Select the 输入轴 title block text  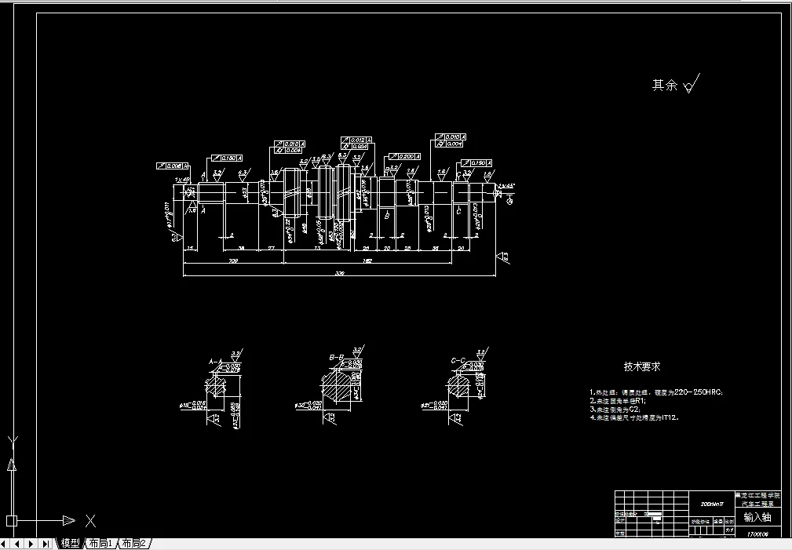coord(757,517)
